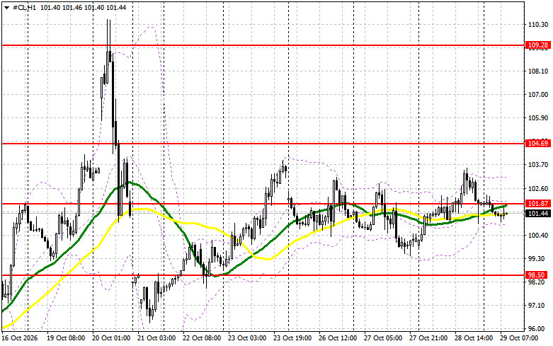
Task: Click the 107.00 price scale value
Action: (538, 94)
